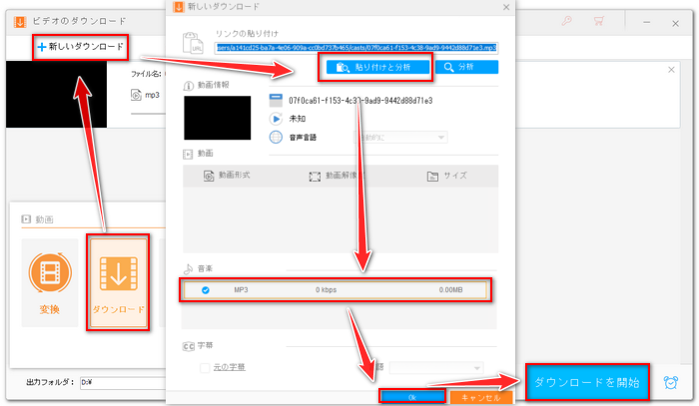This screenshot has width=699, height=406.
Task: Click the URL paste clipboard icon
Action: point(193,43)
